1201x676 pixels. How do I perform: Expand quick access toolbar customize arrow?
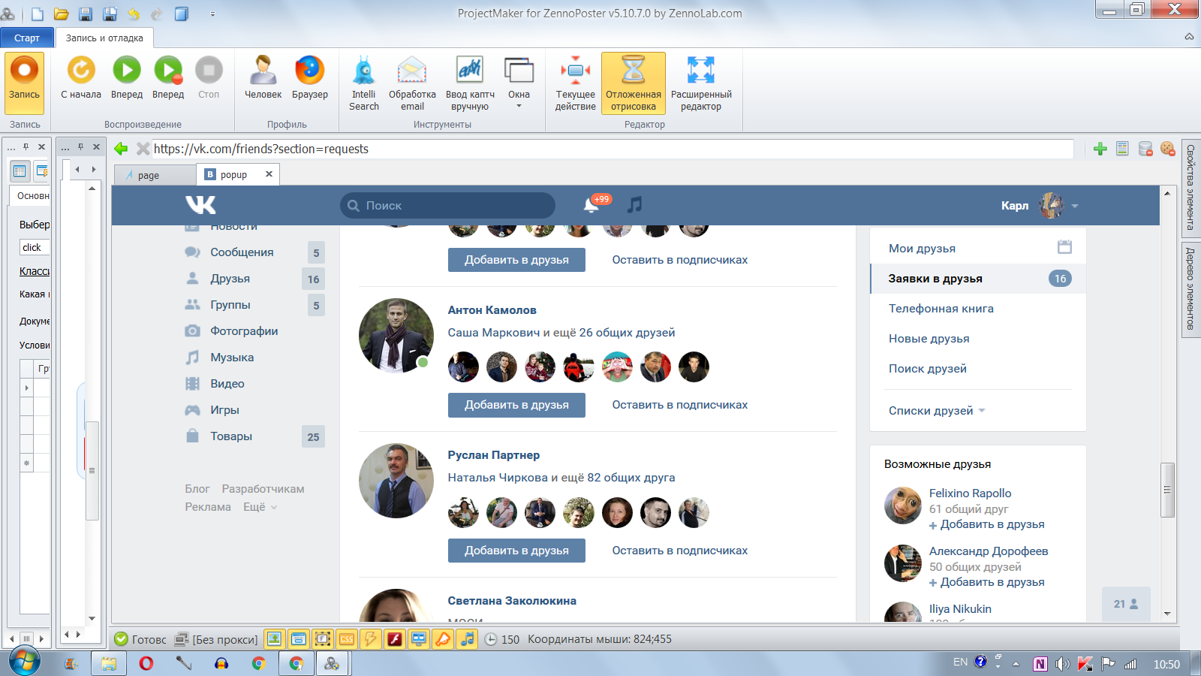click(212, 14)
